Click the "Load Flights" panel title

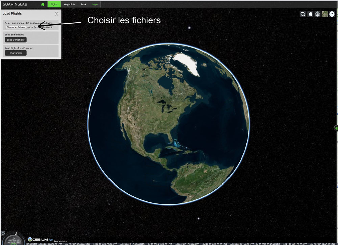12,14
